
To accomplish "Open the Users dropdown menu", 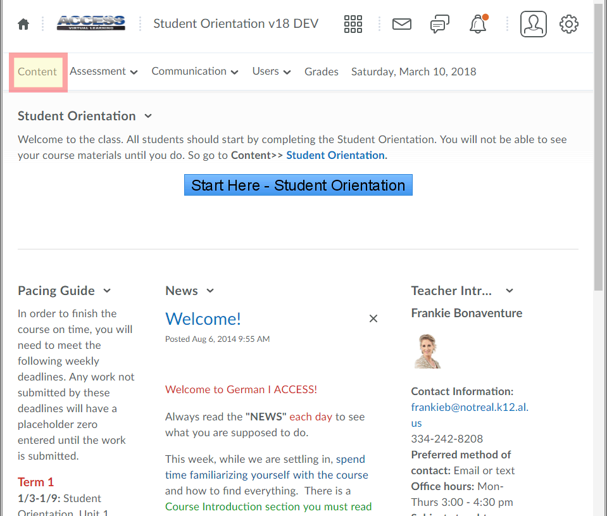I will 271,72.
